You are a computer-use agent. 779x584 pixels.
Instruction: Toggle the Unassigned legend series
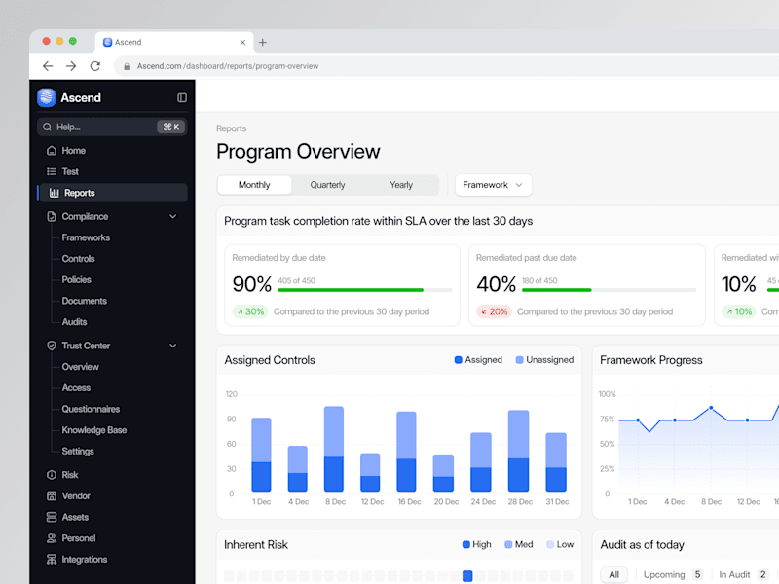coord(544,359)
